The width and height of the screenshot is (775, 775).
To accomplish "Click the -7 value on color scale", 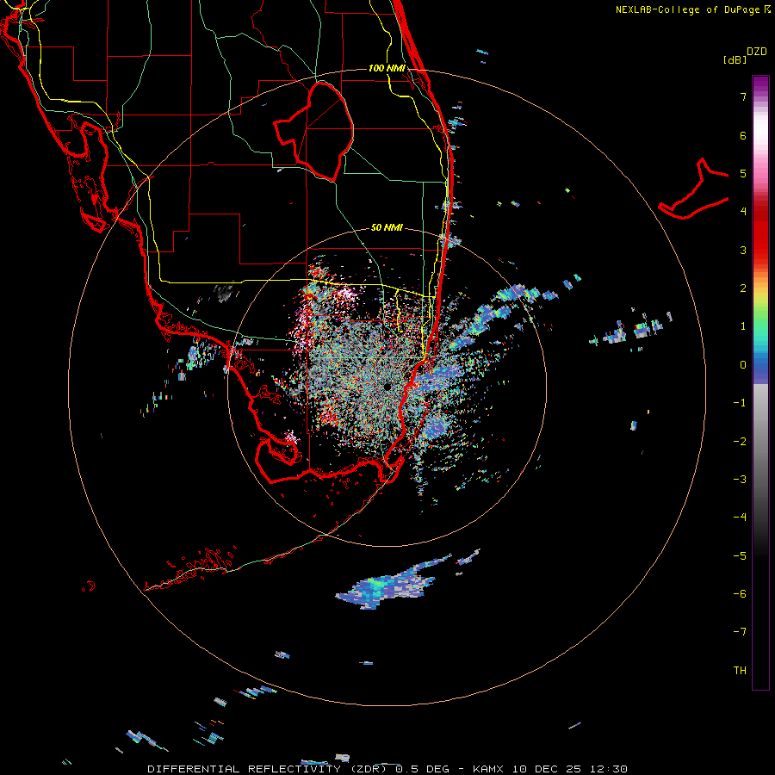I will [x=740, y=632].
